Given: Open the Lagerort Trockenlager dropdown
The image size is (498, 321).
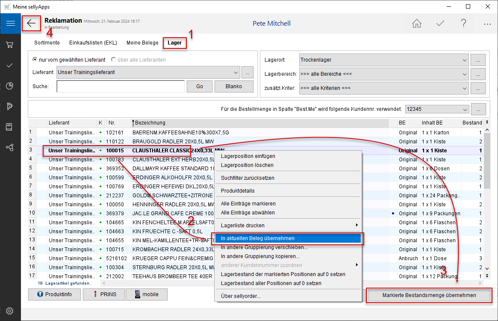Looking at the screenshot, I should [464, 60].
